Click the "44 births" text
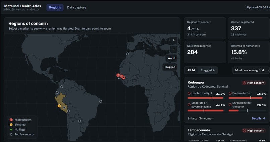Viewport: 270px width, 142px height. (237, 58)
